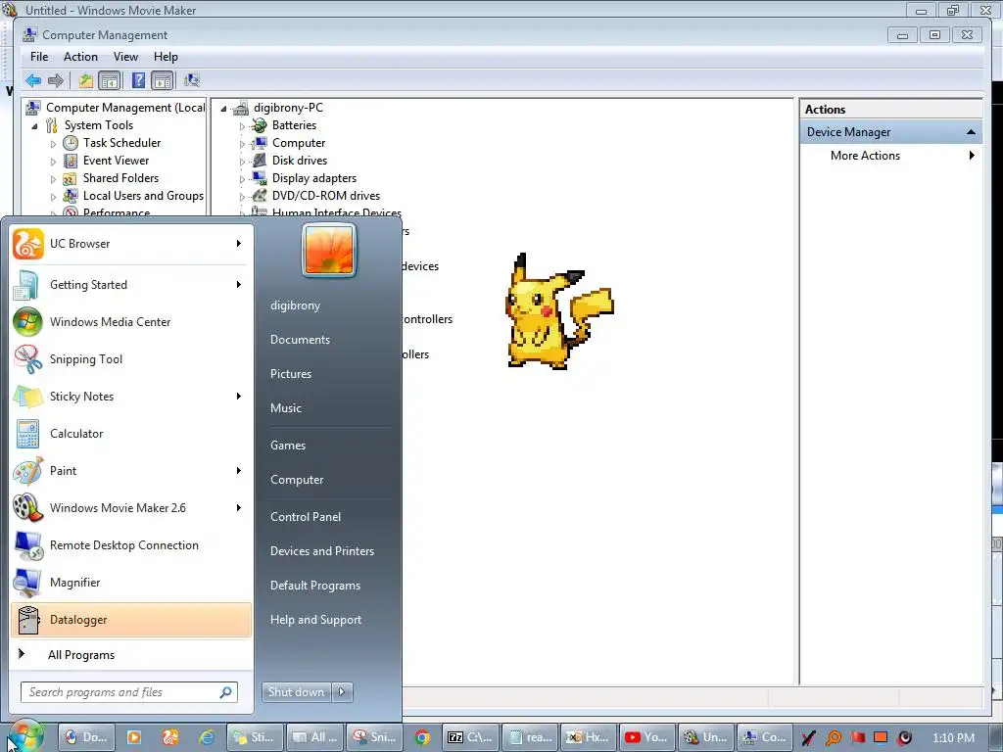Viewport: 1003px width, 752px height.
Task: Select Disk drives device category
Action: 300,161
